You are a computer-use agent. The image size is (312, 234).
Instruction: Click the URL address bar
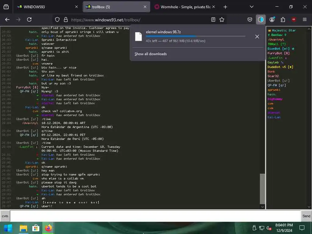click(139, 20)
